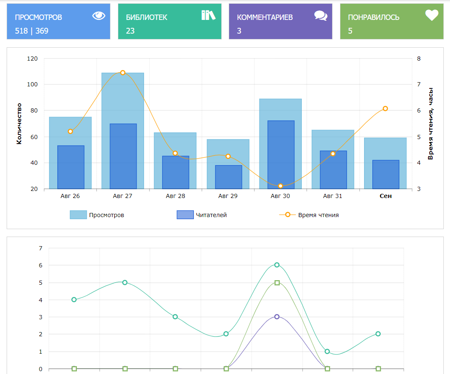
Task: Click the reading time point above Сен
Action: 385,109
